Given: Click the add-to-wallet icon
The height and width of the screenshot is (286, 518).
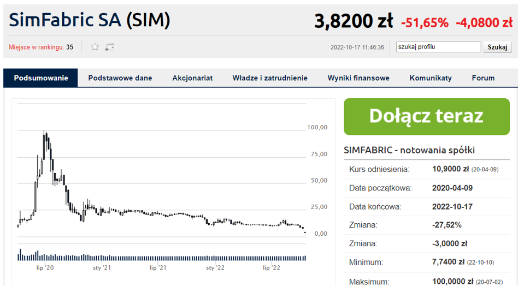Looking at the screenshot, I should click(x=110, y=47).
